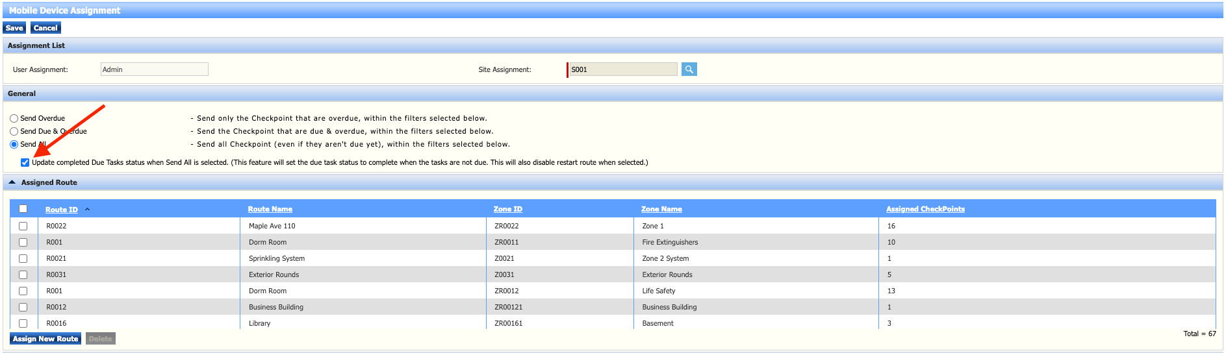Click the Route ID sort arrow indicator
1226x353 pixels.
pos(87,210)
